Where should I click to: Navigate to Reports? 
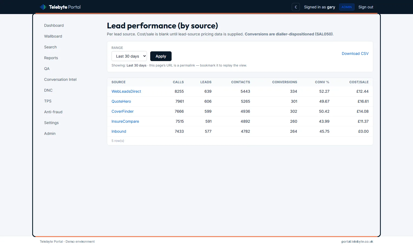51,58
